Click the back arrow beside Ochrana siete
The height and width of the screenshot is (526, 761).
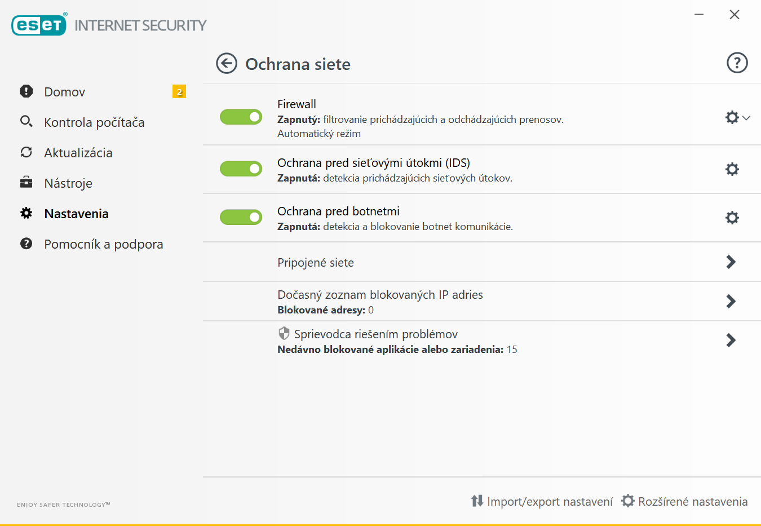[x=227, y=64]
